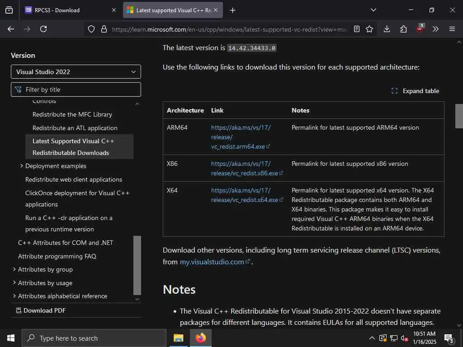The image size is (463, 347).
Task: Open the clock showing 10:51 AM
Action: click(x=424, y=338)
